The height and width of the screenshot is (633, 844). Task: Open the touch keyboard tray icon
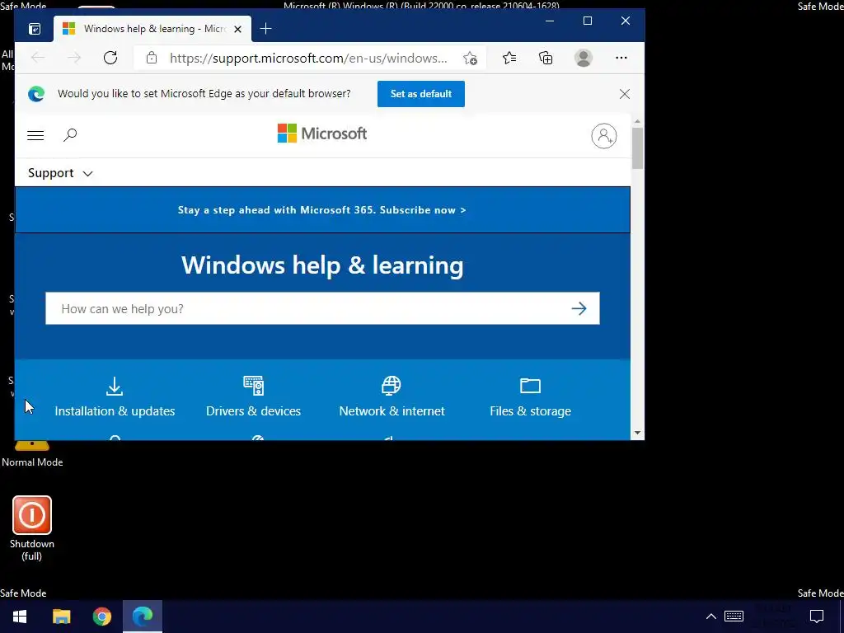coord(734,617)
